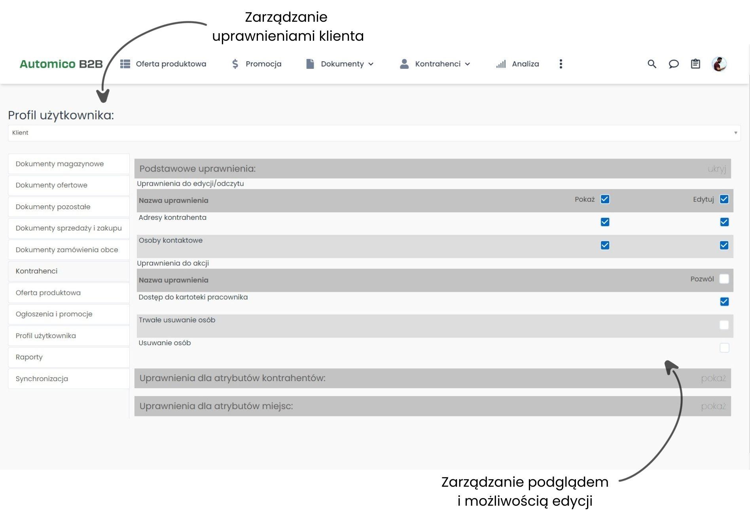This screenshot has width=750, height=514.
Task: Select Dokumenty magazynowe in sidebar
Action: click(60, 164)
